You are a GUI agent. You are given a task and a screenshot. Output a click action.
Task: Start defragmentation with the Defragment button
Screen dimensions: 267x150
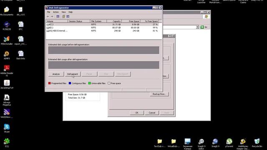tap(73, 74)
